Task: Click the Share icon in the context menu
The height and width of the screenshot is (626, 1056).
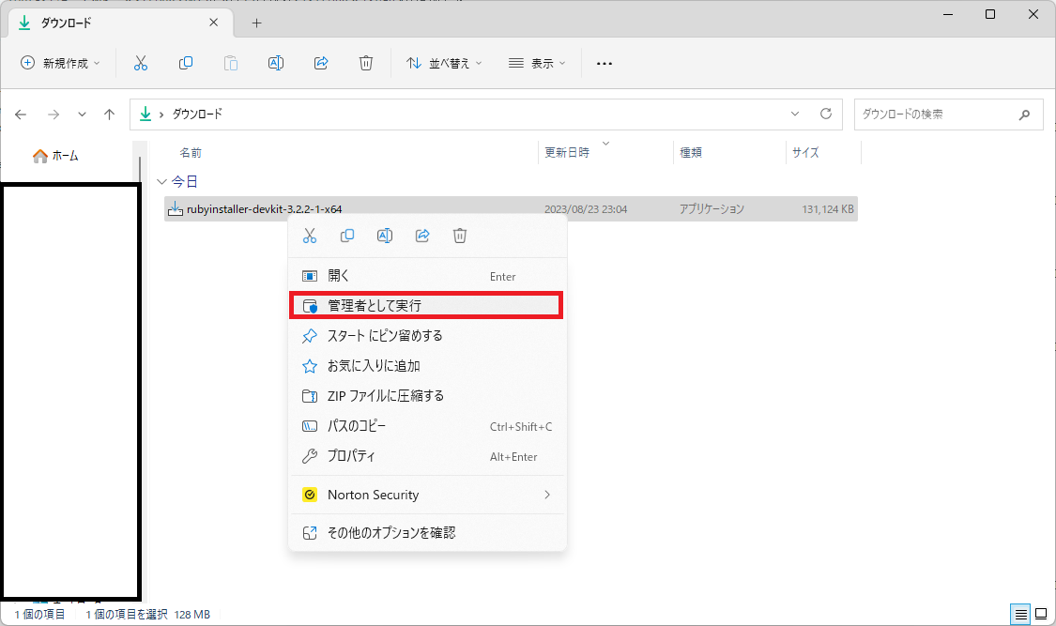Action: point(421,236)
